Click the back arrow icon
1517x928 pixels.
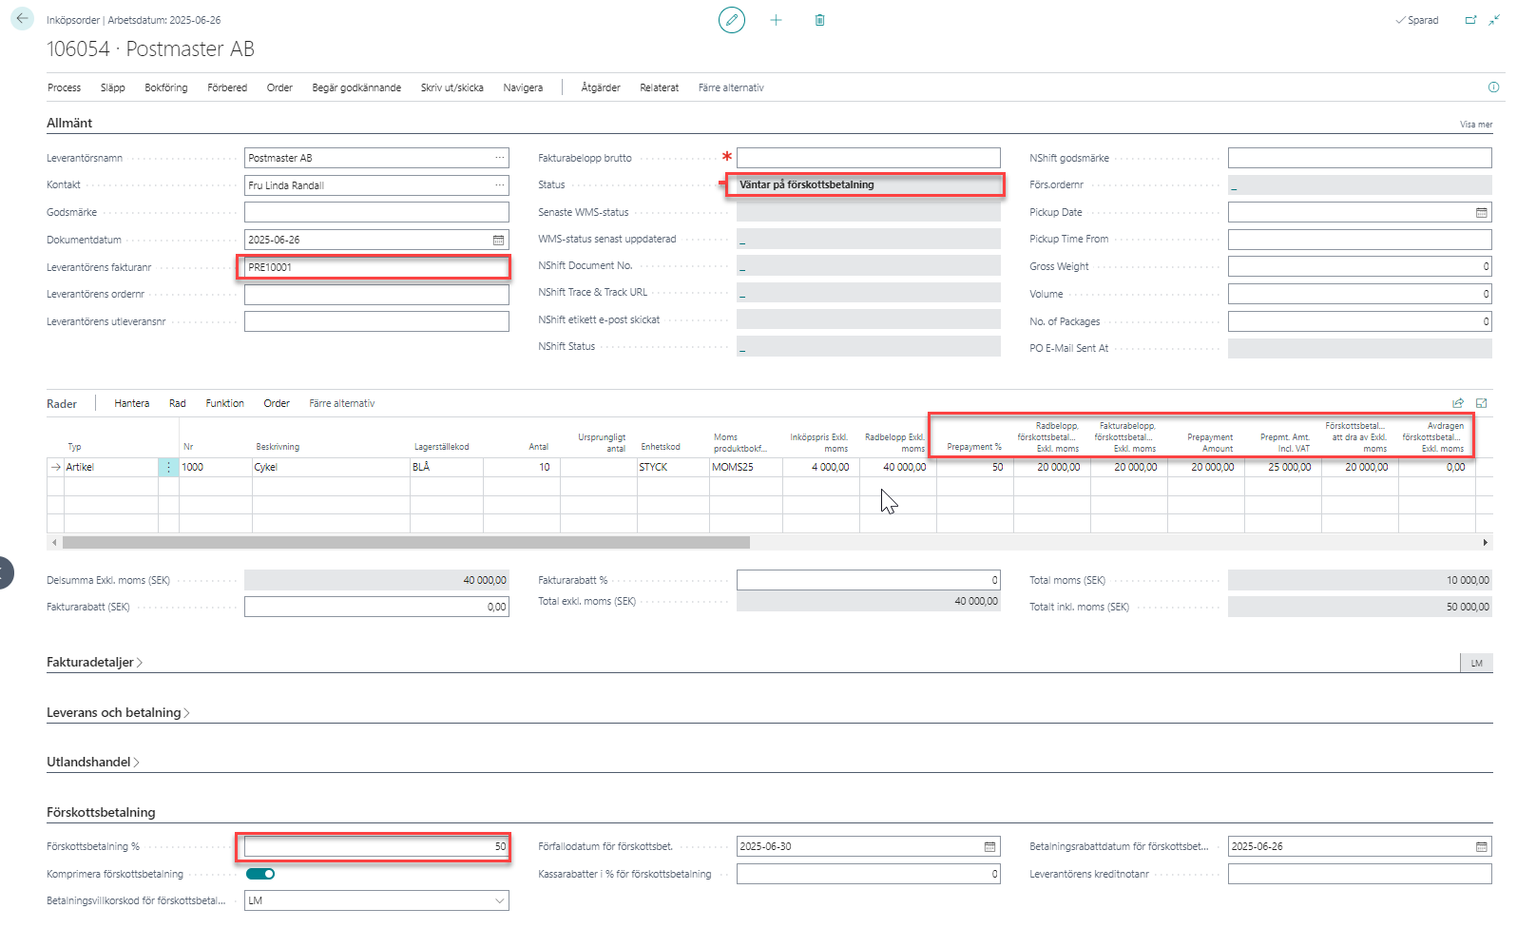22,19
